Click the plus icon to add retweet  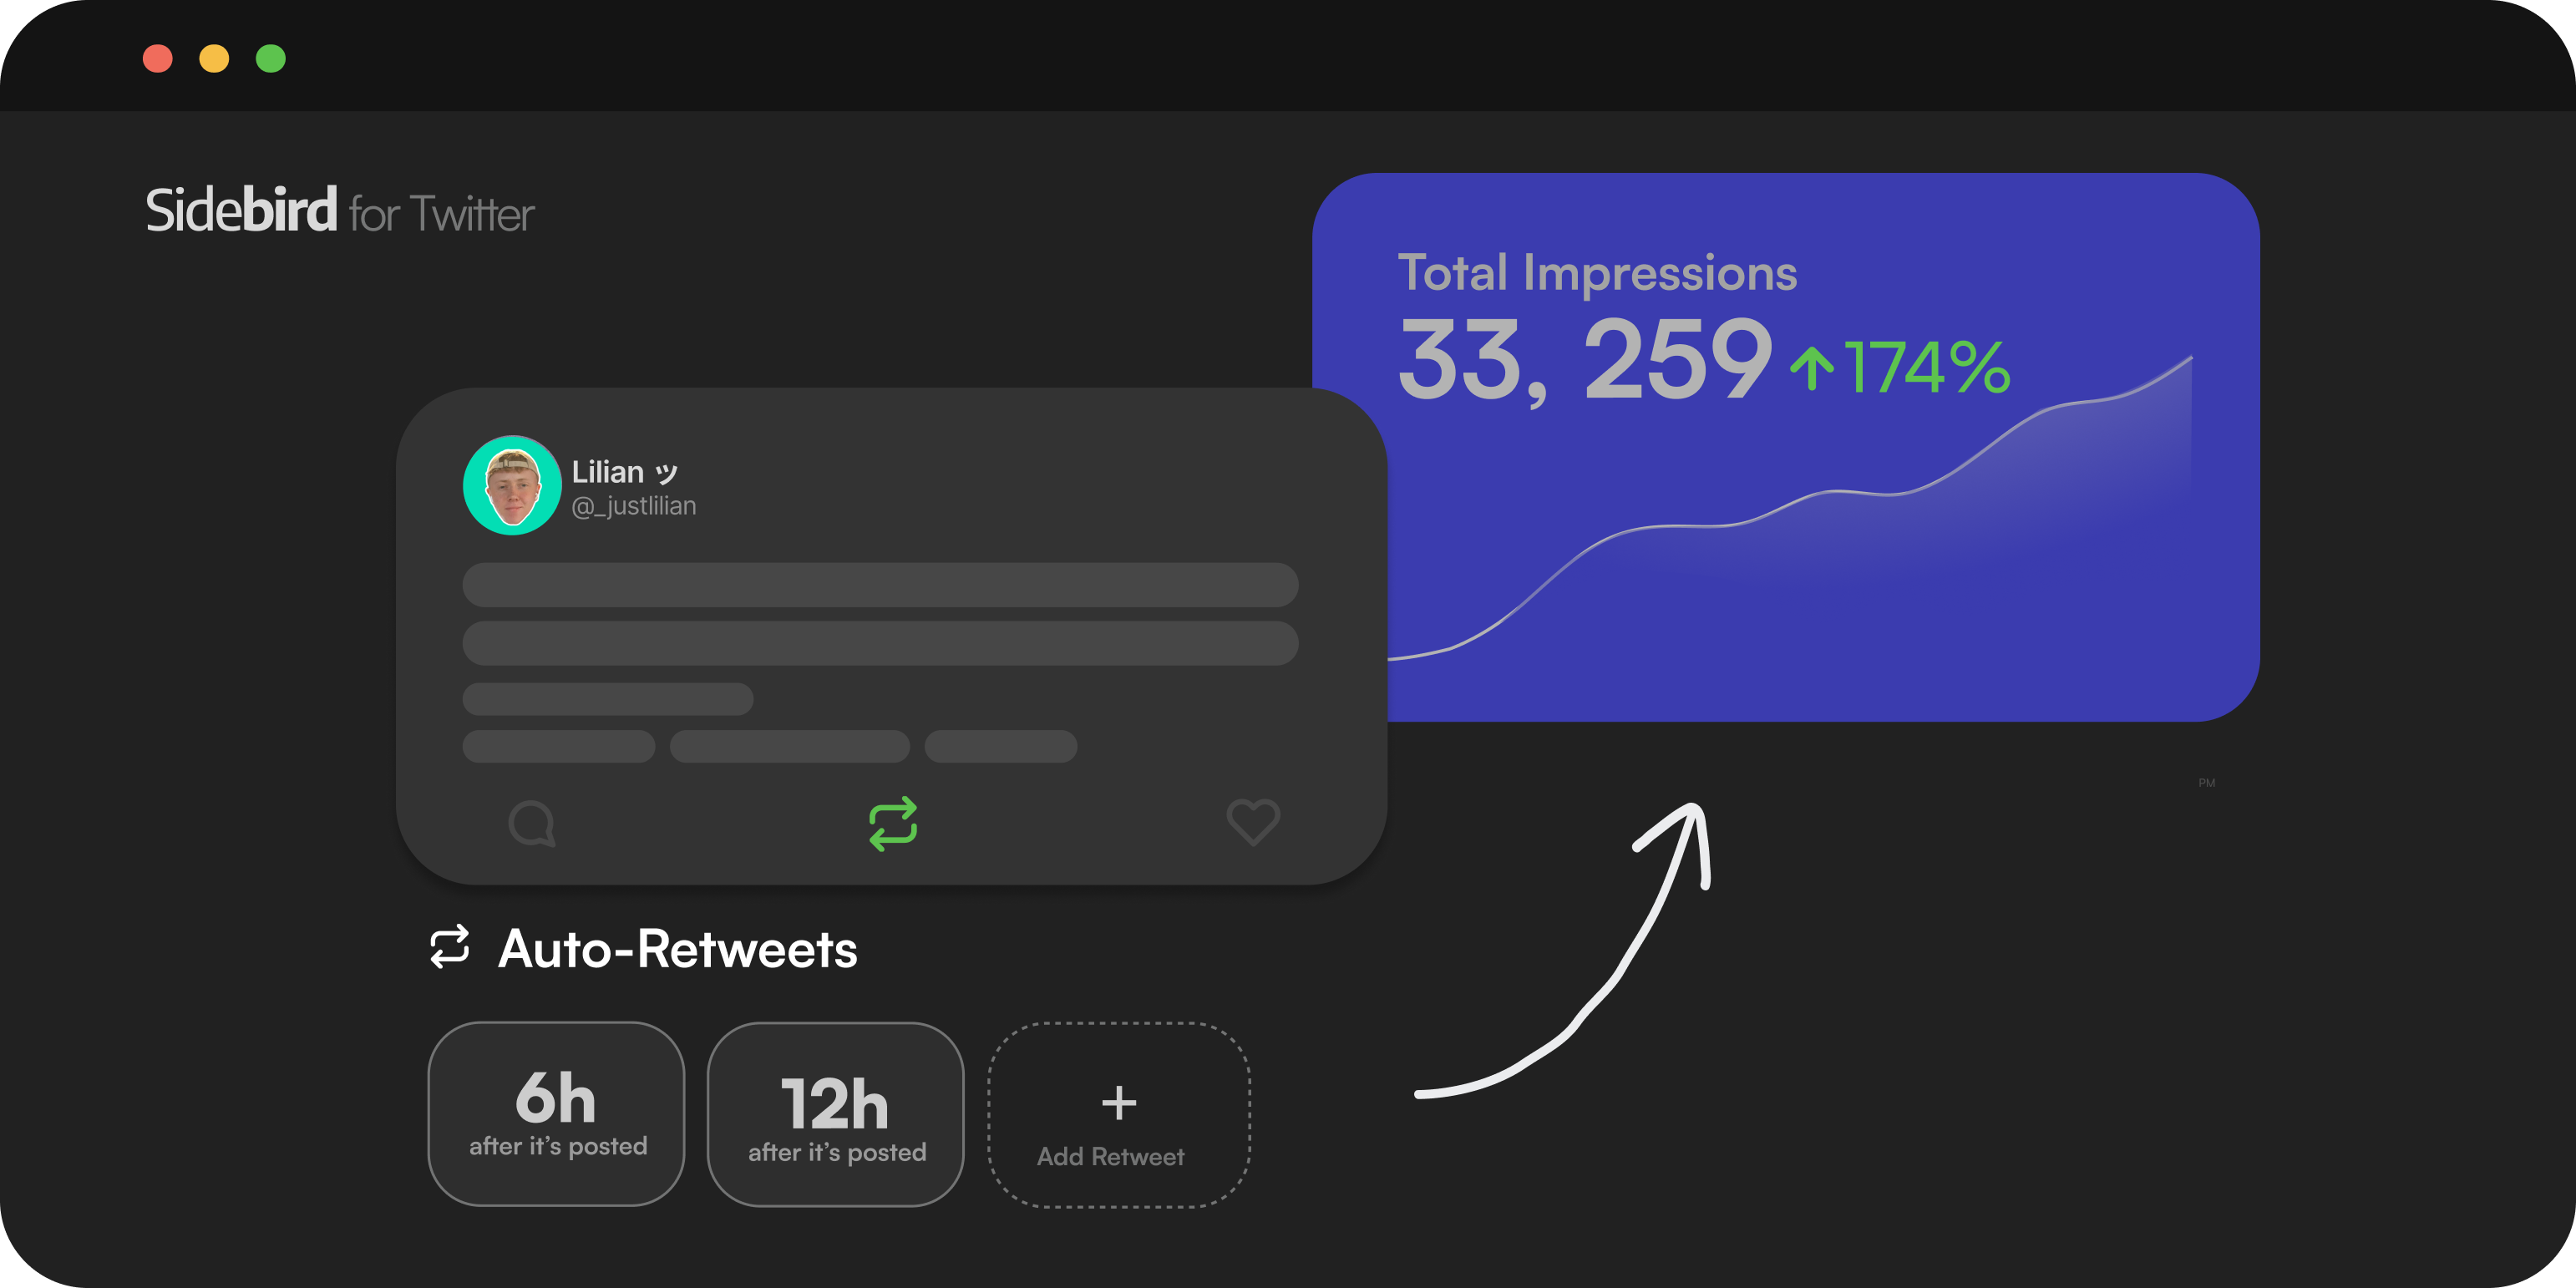coord(1118,1103)
